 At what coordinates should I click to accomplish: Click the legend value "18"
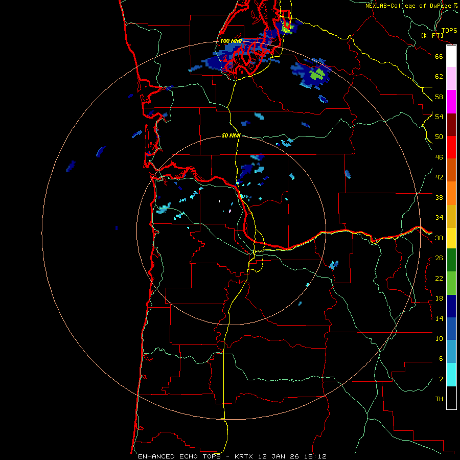click(439, 298)
